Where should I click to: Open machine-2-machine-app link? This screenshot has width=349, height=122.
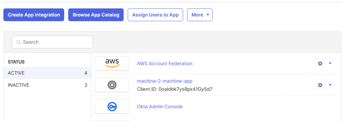coord(165,81)
